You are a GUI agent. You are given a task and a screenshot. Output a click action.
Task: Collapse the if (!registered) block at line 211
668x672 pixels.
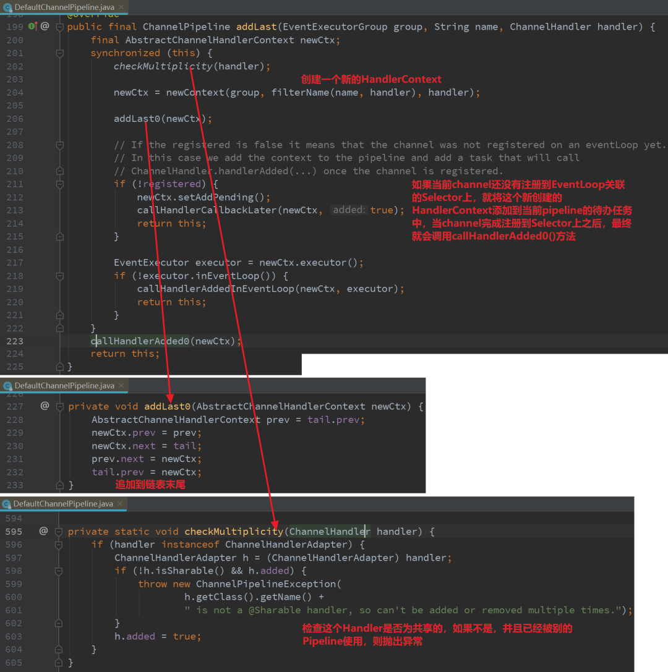tap(60, 184)
